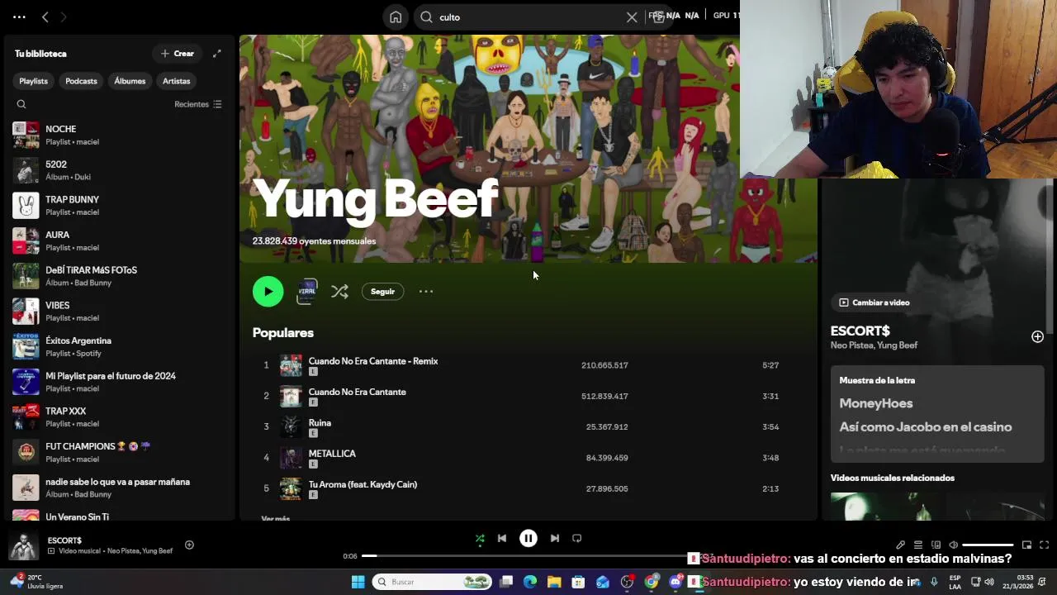Open Microsoft Edge from the taskbar

pos(530,582)
